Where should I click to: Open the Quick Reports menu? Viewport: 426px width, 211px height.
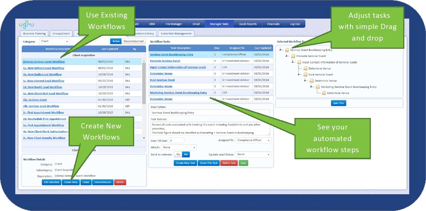pyautogui.click(x=248, y=24)
